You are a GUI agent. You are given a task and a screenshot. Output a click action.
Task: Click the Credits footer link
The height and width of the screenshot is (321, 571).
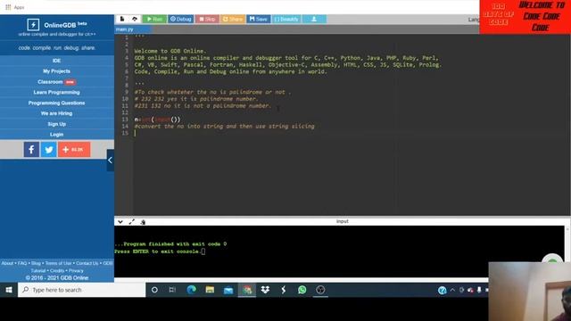pos(57,271)
